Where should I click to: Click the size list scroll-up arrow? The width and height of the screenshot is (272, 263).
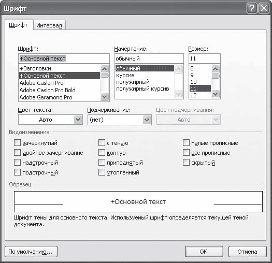pyautogui.click(x=216, y=69)
